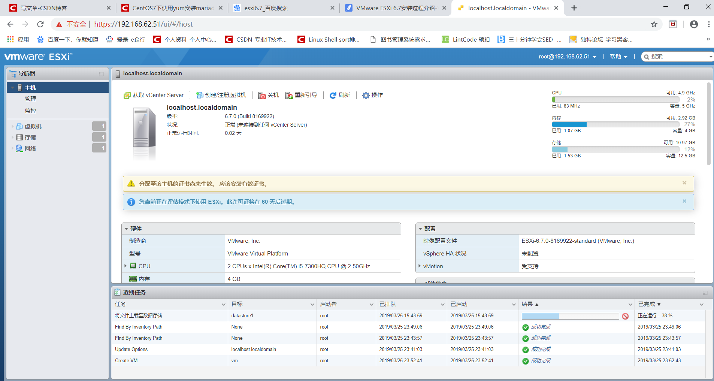Click the ESXi search input field

[x=678, y=57]
